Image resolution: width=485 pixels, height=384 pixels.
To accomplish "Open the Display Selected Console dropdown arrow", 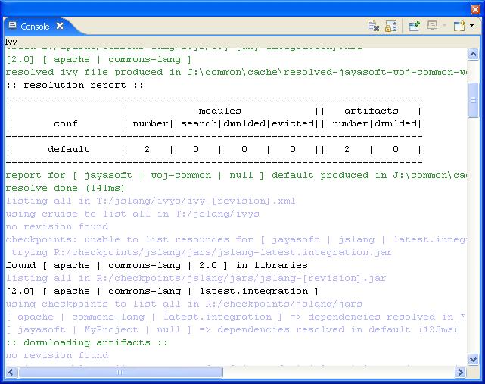I will 444,26.
